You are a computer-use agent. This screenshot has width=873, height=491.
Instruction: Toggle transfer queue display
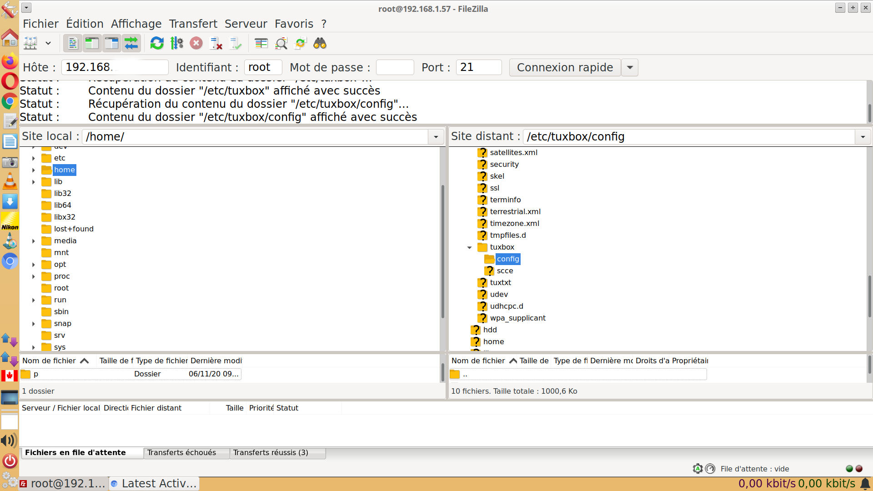coord(131,44)
